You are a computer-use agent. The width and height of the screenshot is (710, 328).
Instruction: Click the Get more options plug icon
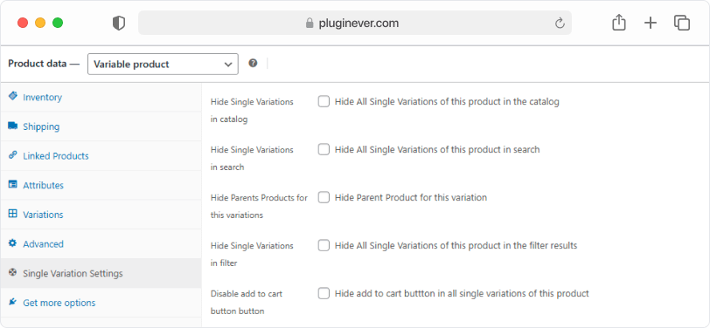12,302
